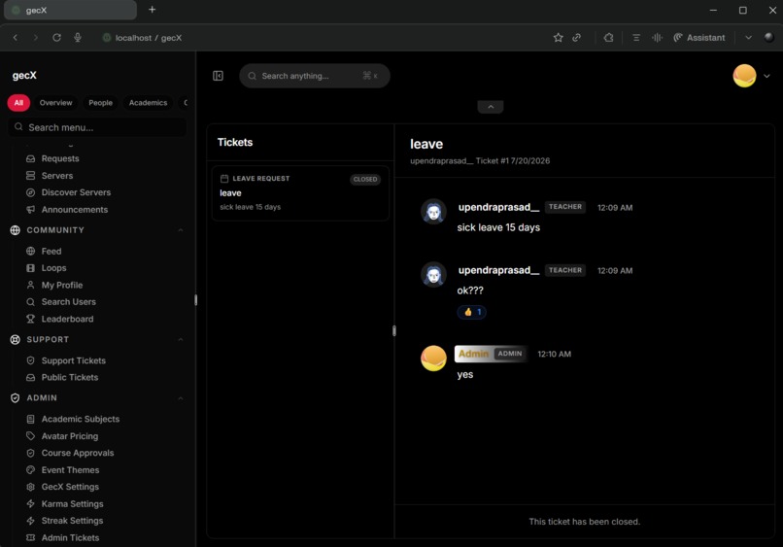The width and height of the screenshot is (783, 547).
Task: Click the Search menu input
Action: (97, 127)
